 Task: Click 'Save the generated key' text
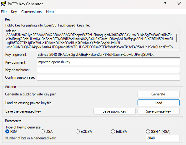tap(23, 111)
